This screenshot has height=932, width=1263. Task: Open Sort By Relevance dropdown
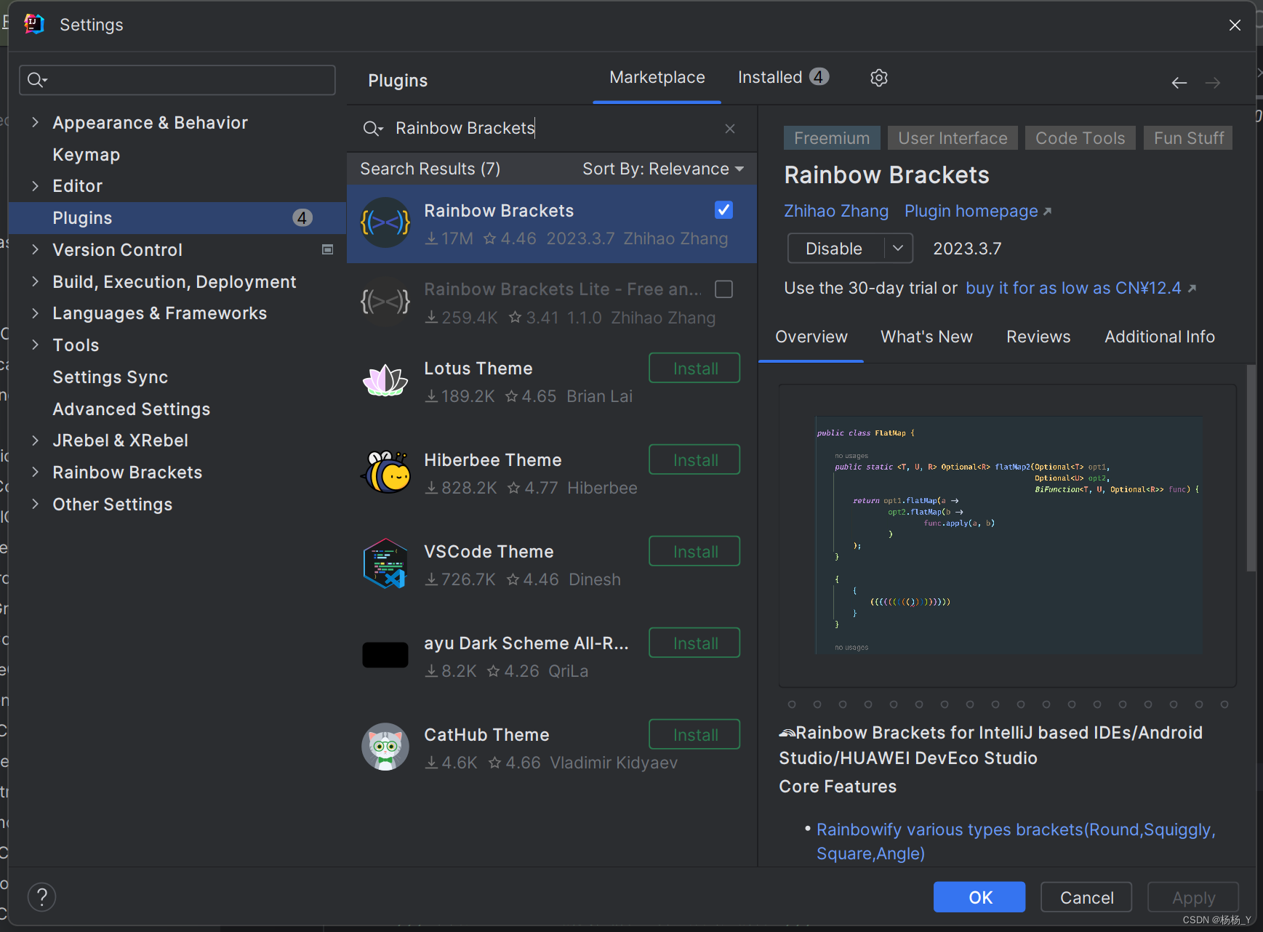663,169
